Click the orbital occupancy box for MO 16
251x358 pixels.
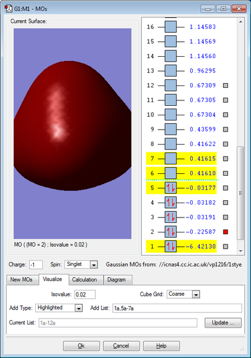[x=171, y=27]
